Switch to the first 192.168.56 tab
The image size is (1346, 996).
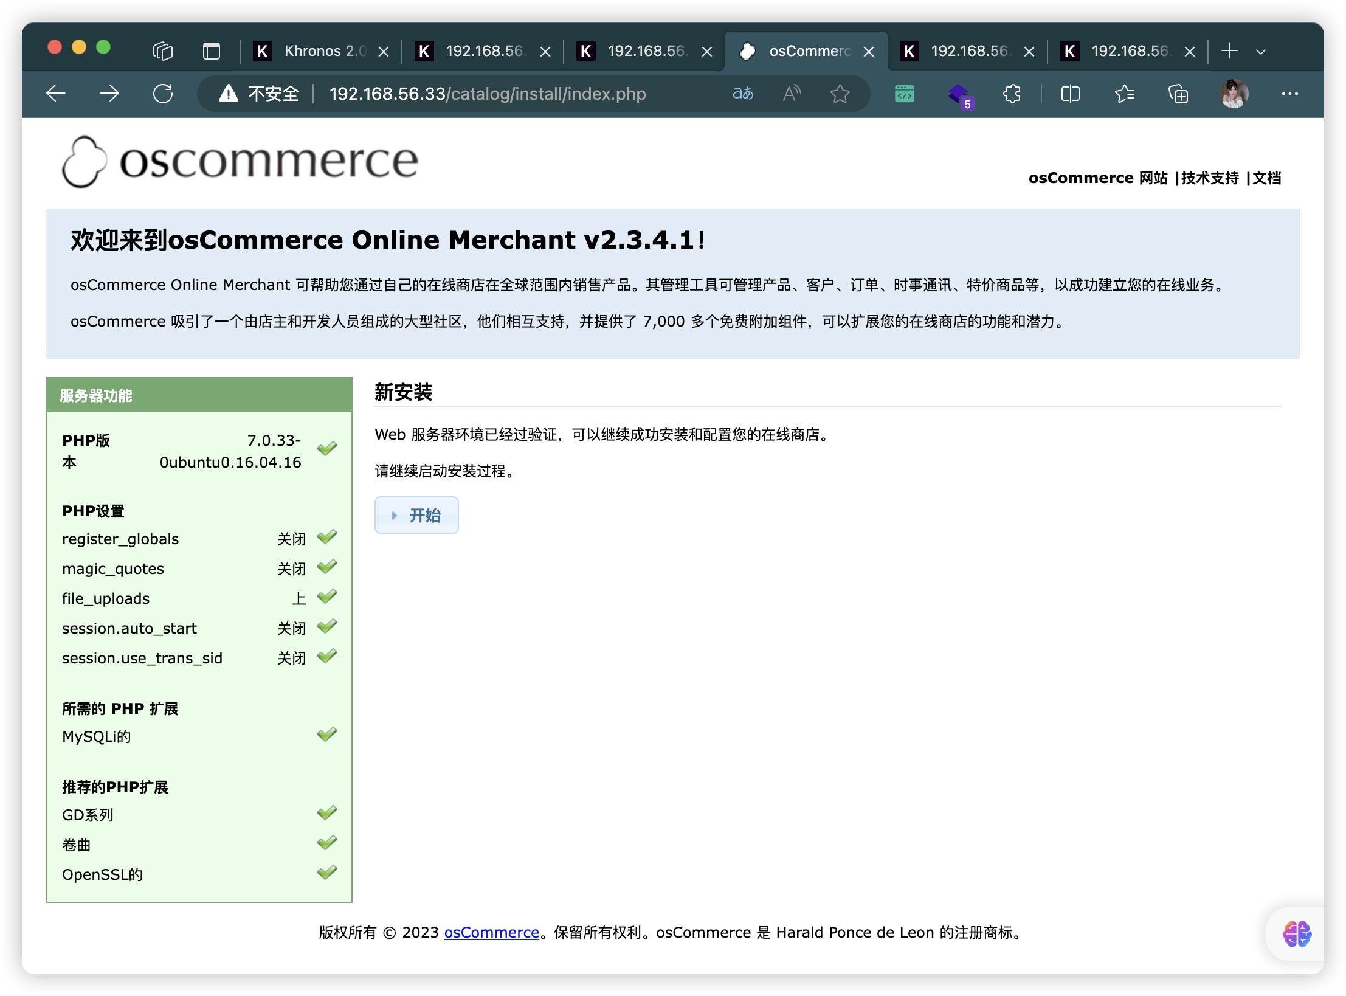[x=482, y=51]
